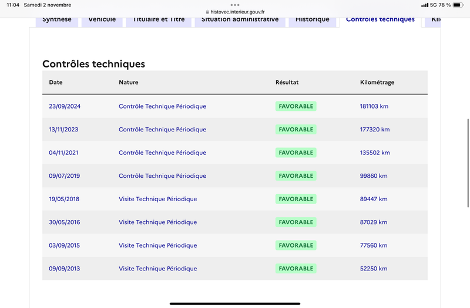Tap the battery icon in status bar
Viewport: 470px width, 308px height.
tap(458, 5)
